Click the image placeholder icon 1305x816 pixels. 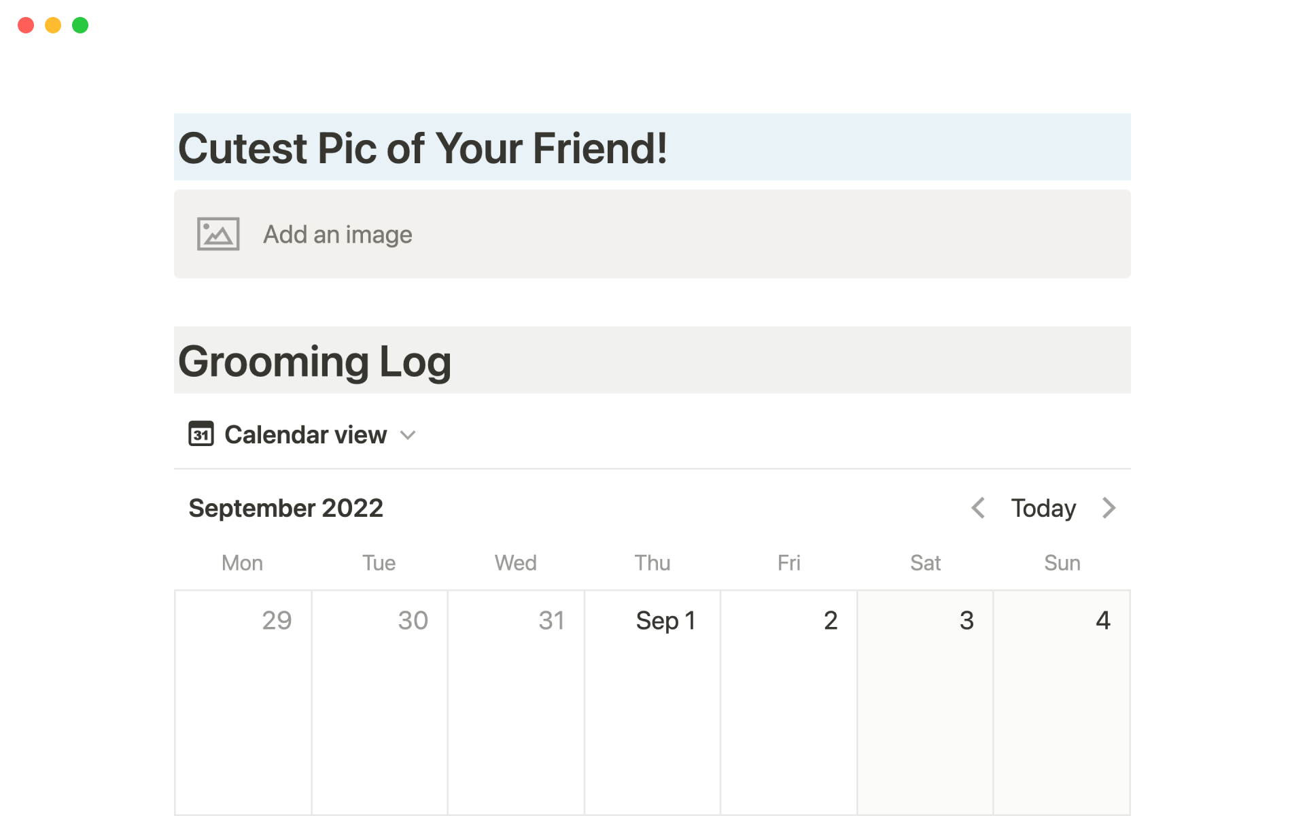tap(218, 234)
